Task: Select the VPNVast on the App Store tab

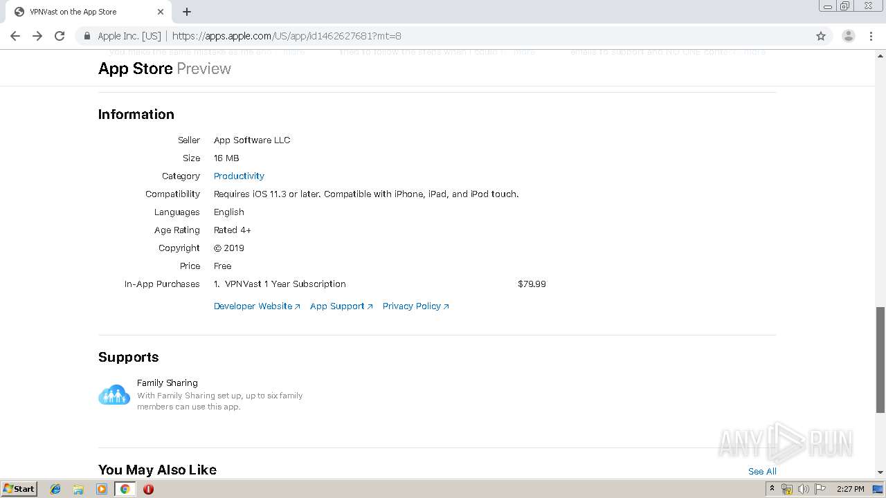Action: pyautogui.click(x=88, y=12)
